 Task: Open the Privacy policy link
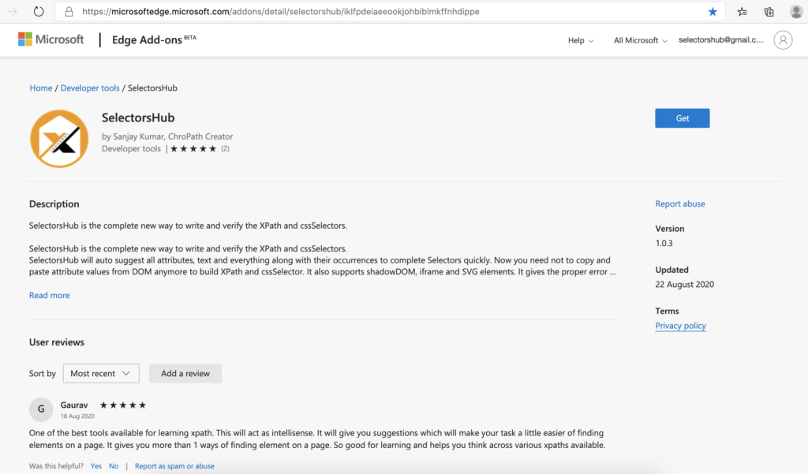tap(680, 325)
